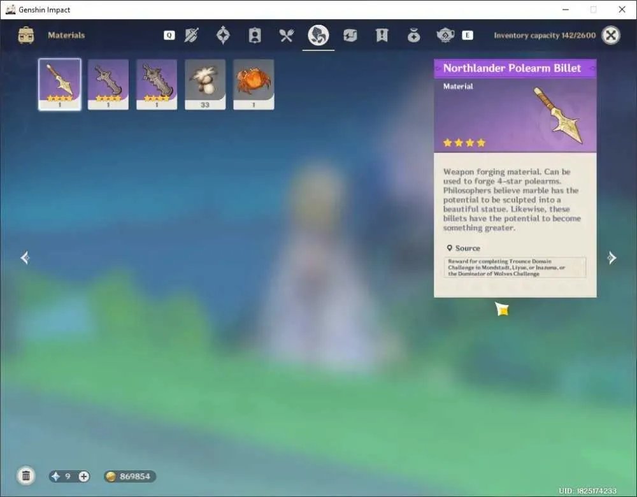Minimize the Genshin Impact window
Viewport: 637px width, 497px height.
[x=566, y=10]
